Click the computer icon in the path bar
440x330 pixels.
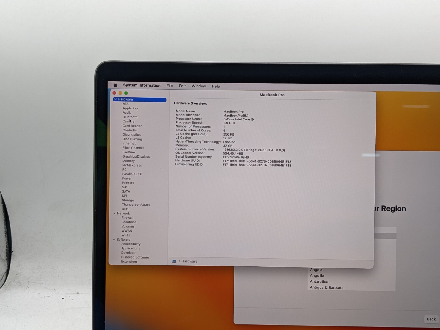tap(174, 261)
